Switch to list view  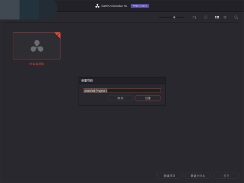[225, 17]
